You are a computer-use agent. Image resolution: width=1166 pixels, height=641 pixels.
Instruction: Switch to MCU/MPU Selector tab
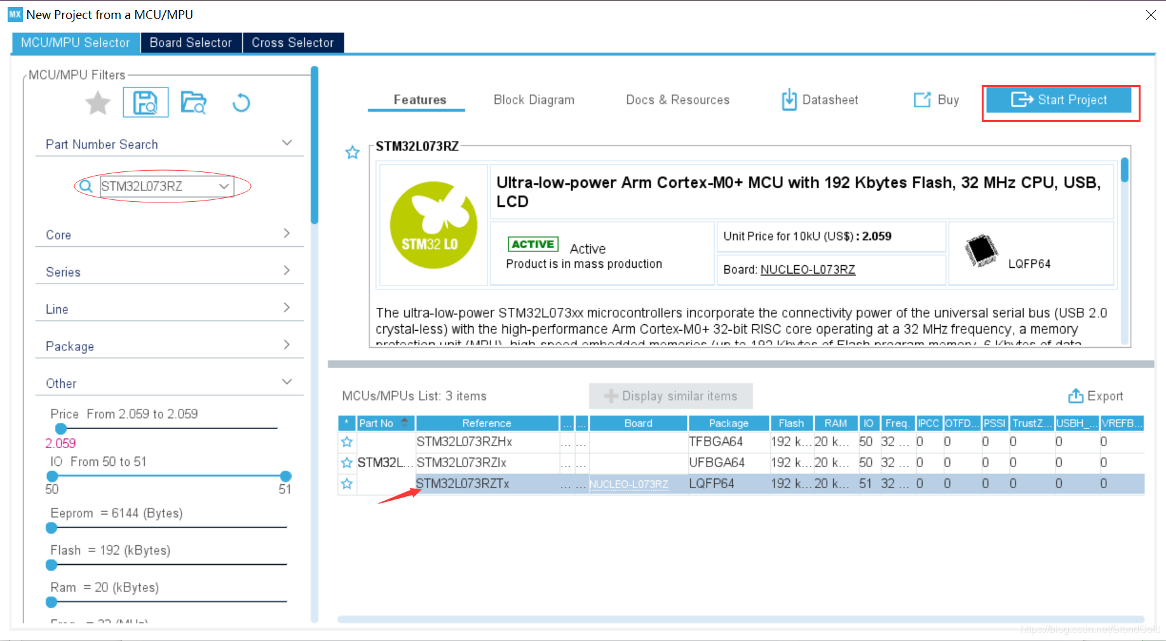(x=75, y=43)
